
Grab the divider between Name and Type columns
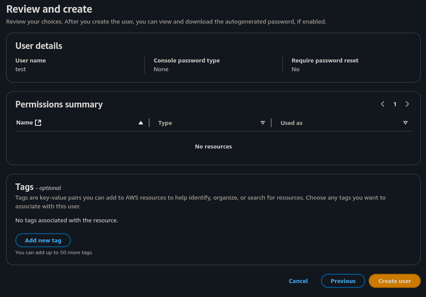click(x=149, y=123)
